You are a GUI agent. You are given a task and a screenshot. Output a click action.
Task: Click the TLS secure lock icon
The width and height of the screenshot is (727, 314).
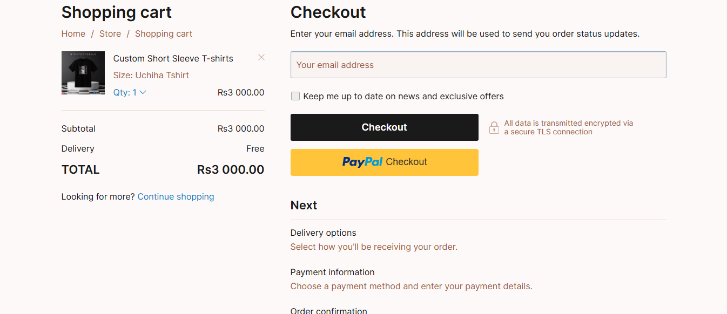(x=494, y=128)
